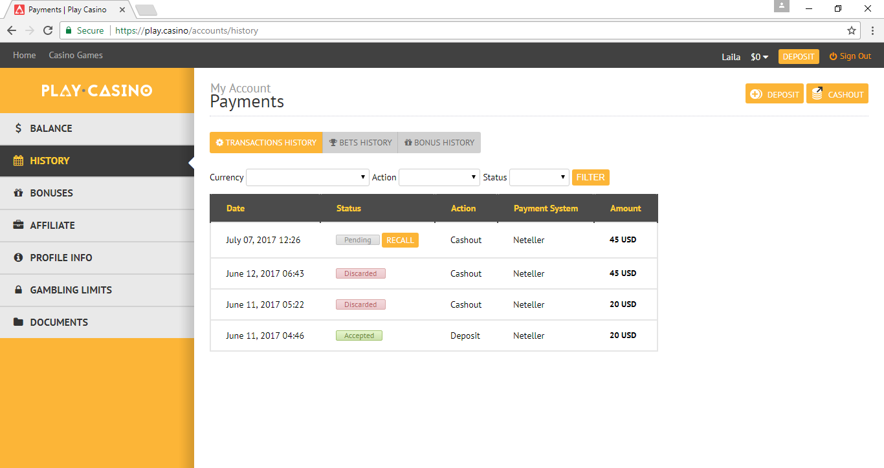Click the Amount column header
The height and width of the screenshot is (468, 884).
626,208
